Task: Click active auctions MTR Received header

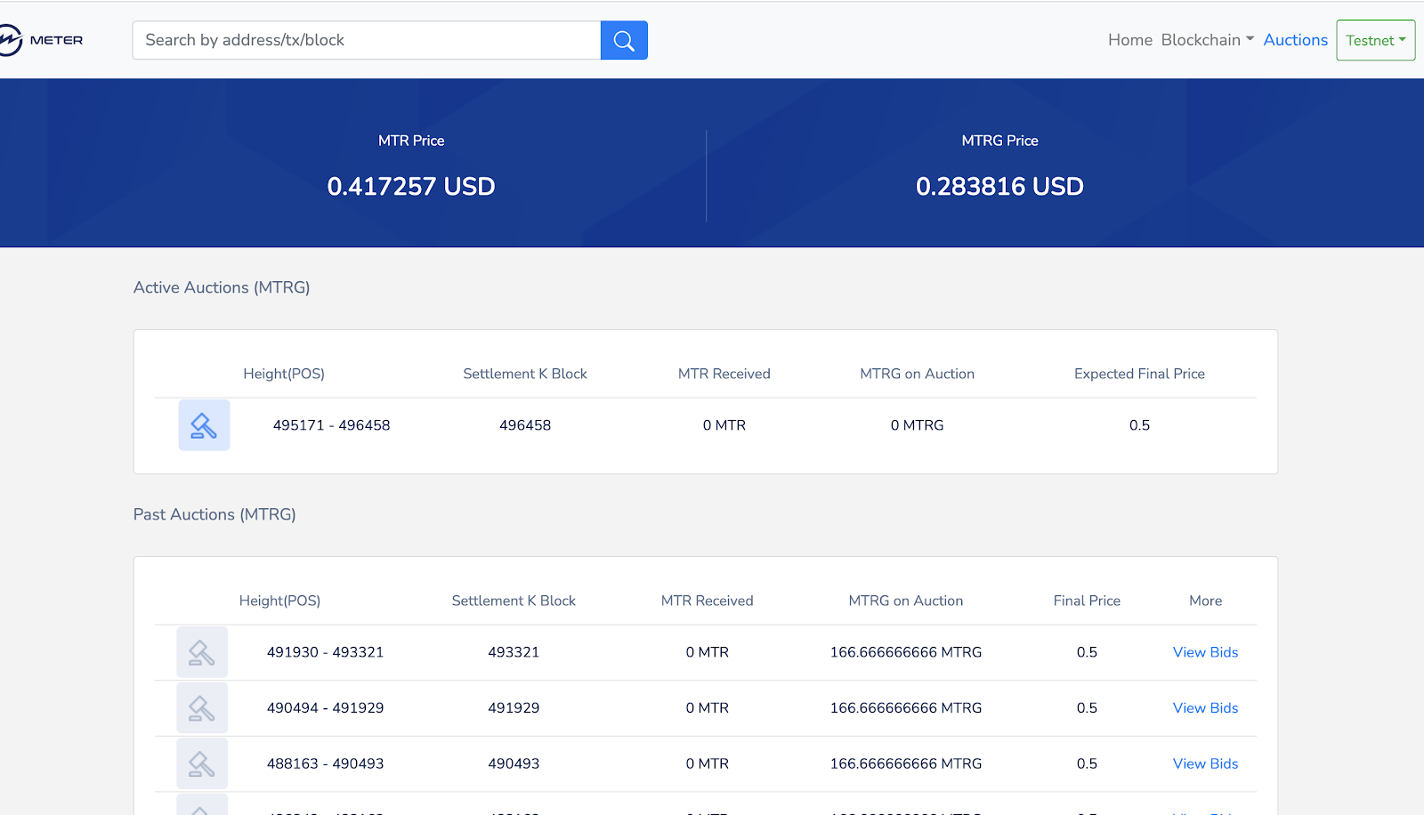Action: point(724,374)
